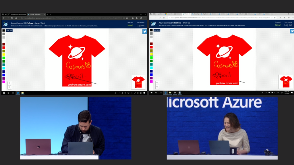
Task: Open Edge on left taskbar
Action: (18, 93)
